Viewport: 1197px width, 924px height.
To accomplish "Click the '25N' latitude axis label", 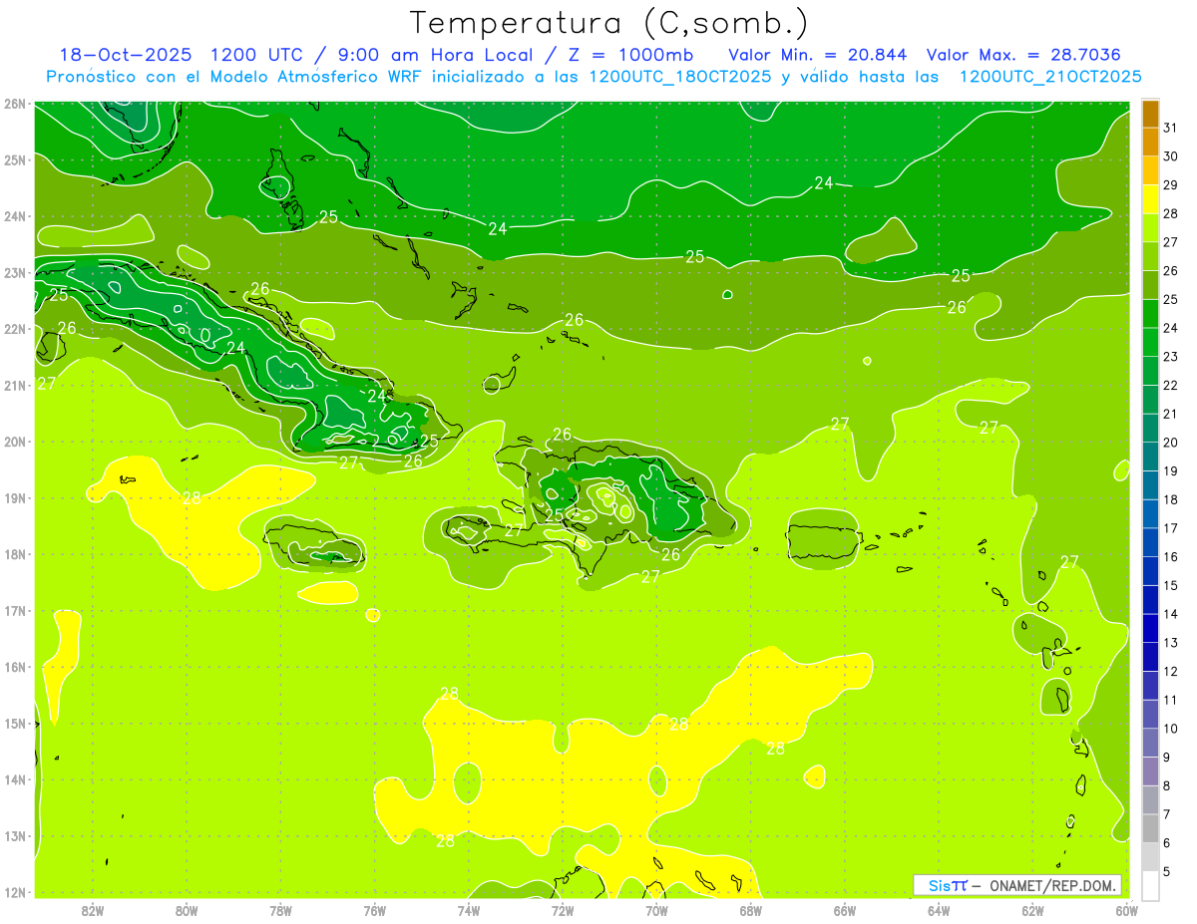I will pos(15,159).
